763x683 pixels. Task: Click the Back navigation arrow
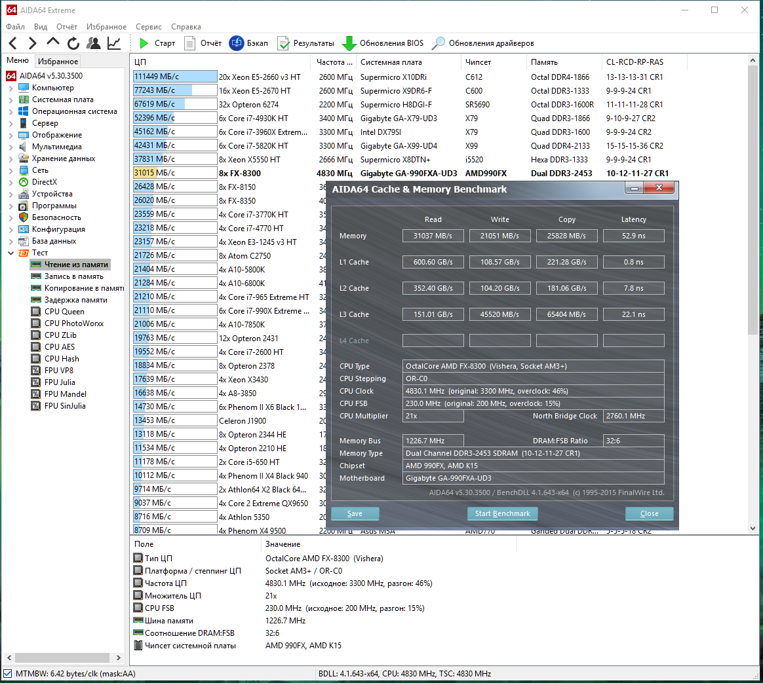click(13, 43)
